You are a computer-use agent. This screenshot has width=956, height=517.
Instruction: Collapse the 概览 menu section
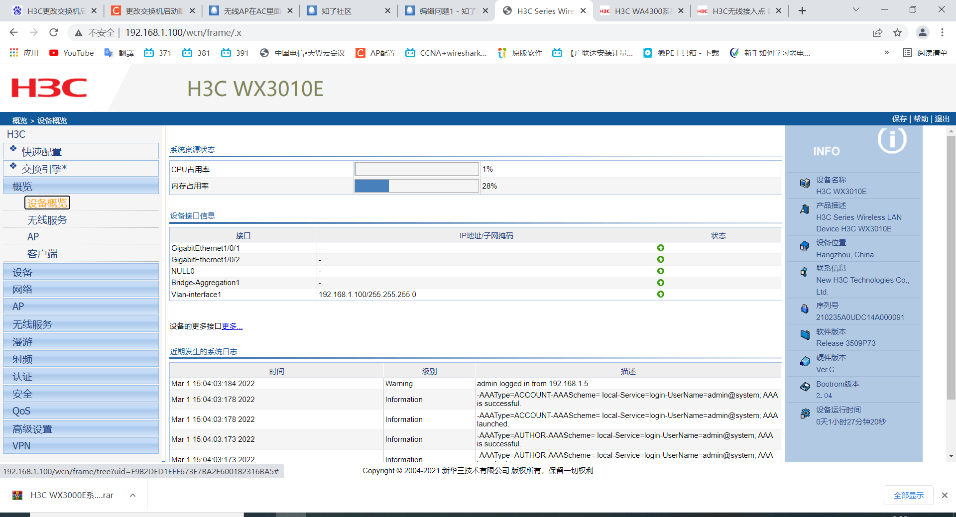tap(81, 186)
